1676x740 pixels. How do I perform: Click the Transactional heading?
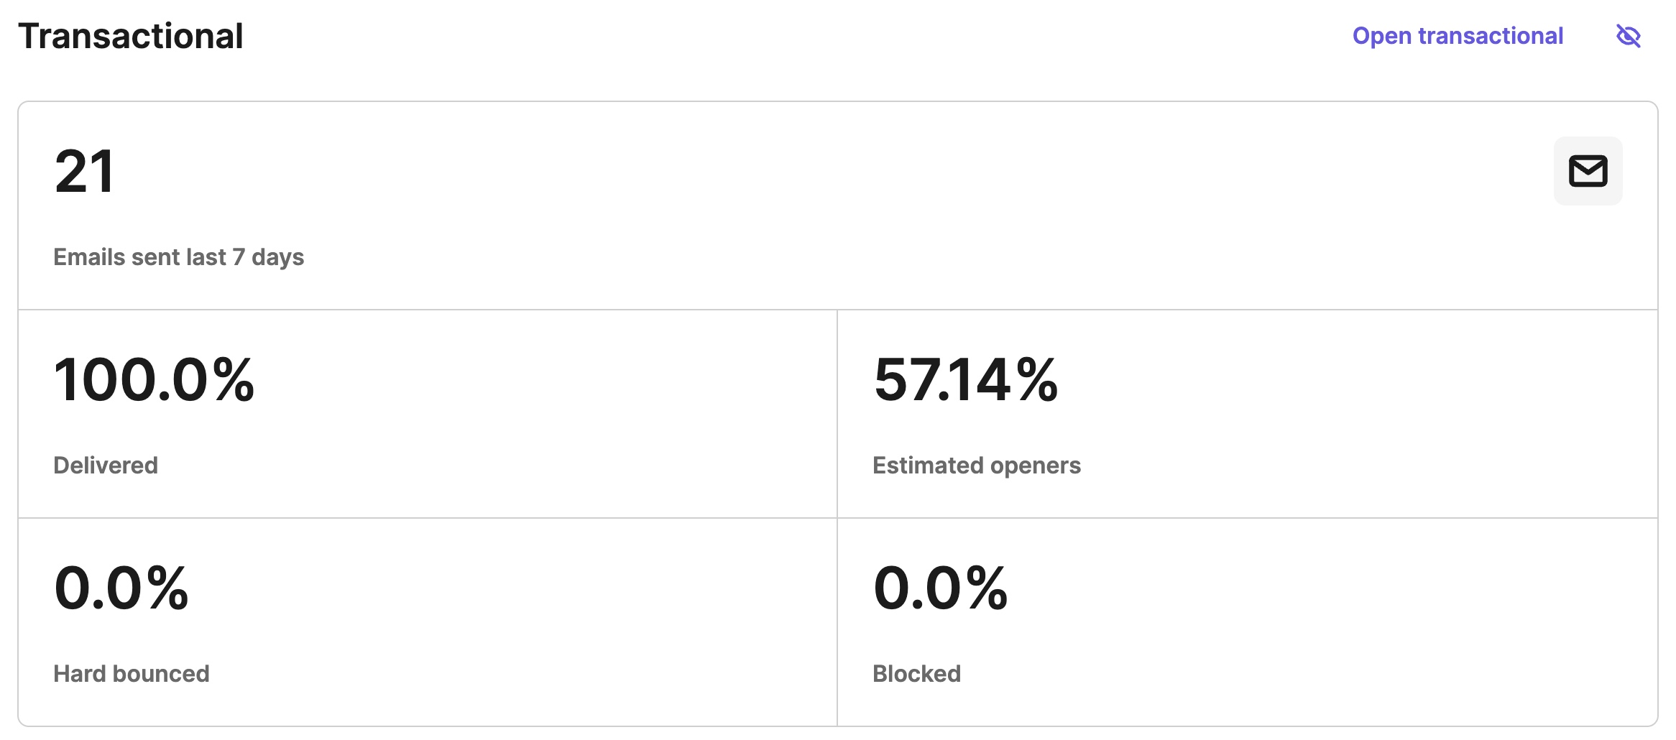(x=131, y=36)
